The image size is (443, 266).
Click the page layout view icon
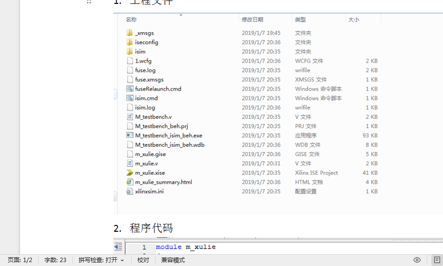click(437, 260)
